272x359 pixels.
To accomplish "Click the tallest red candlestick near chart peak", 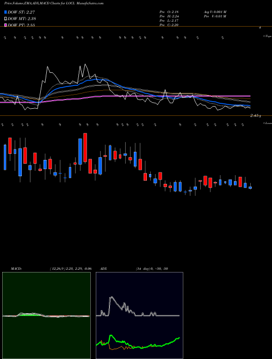I will [x=85, y=147].
